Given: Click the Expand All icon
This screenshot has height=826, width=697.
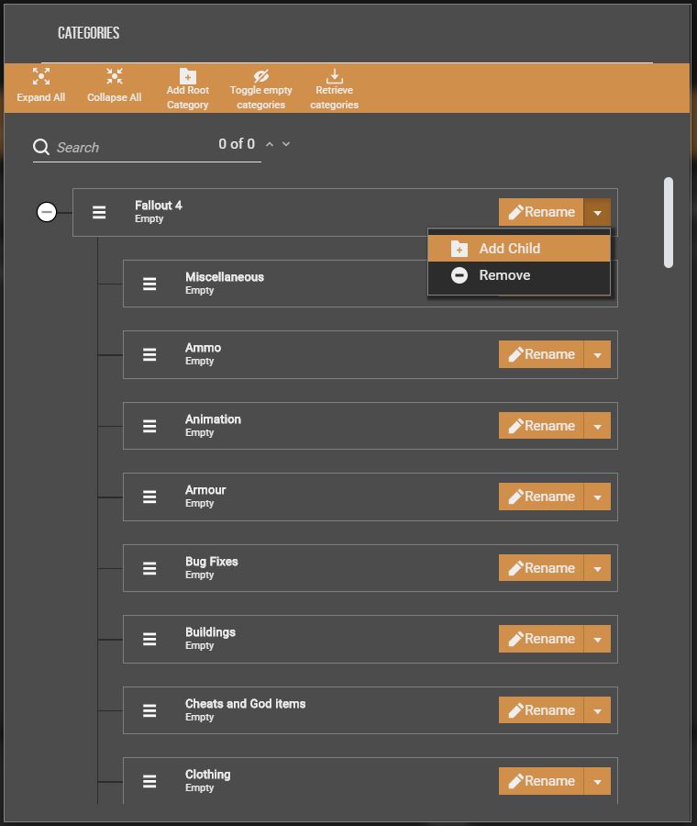Looking at the screenshot, I should [x=41, y=77].
